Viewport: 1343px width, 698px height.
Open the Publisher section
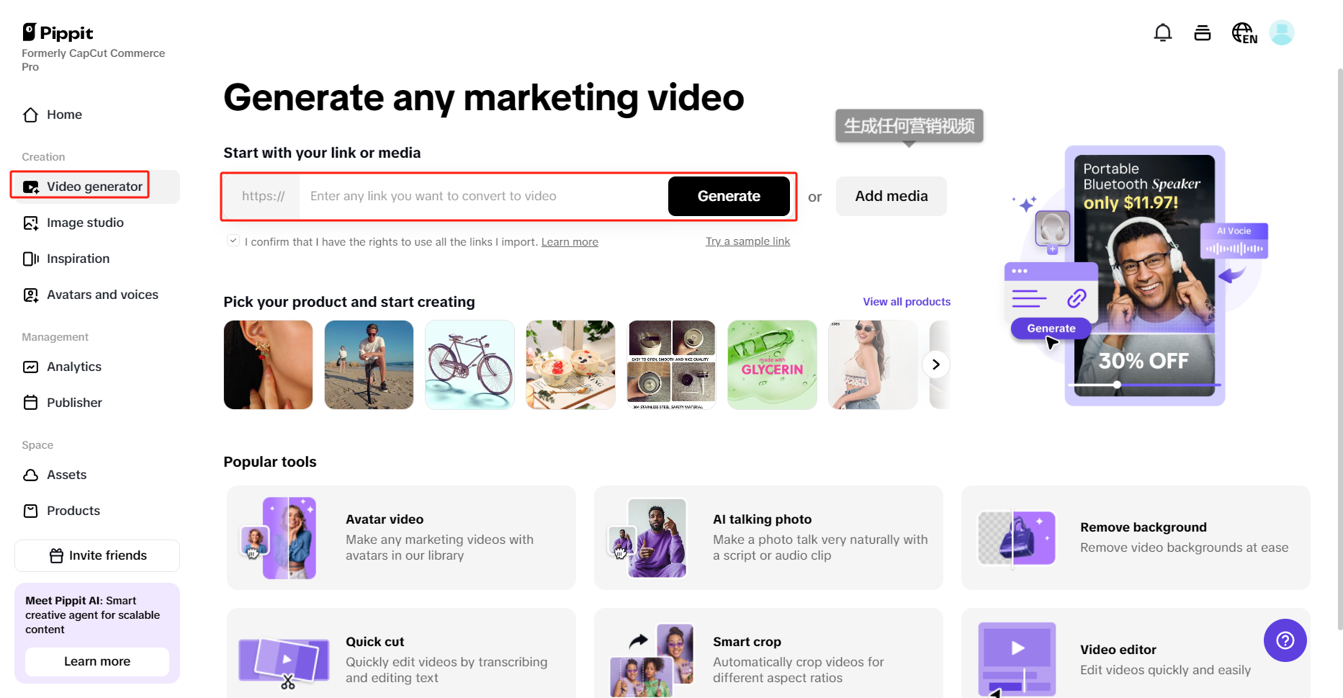click(x=73, y=402)
